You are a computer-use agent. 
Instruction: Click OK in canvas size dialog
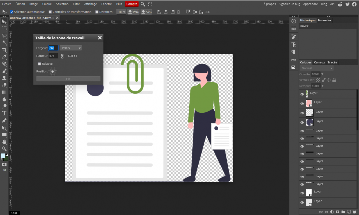click(68, 79)
